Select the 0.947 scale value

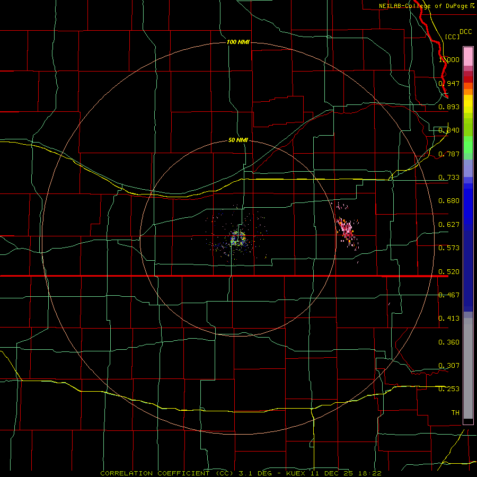(449, 83)
